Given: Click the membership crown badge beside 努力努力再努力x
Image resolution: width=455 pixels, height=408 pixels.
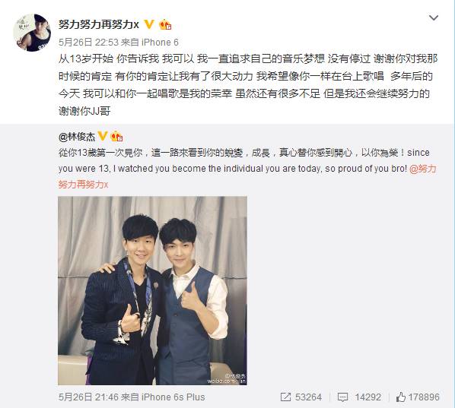Looking at the screenshot, I should coord(165,24).
